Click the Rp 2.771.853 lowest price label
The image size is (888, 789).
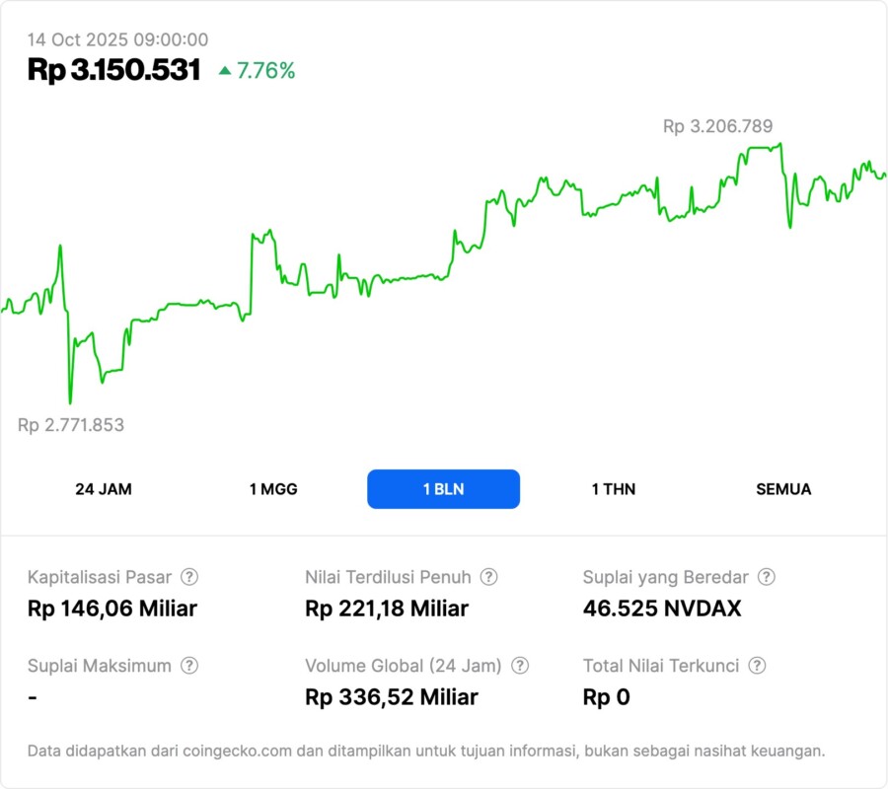point(71,425)
